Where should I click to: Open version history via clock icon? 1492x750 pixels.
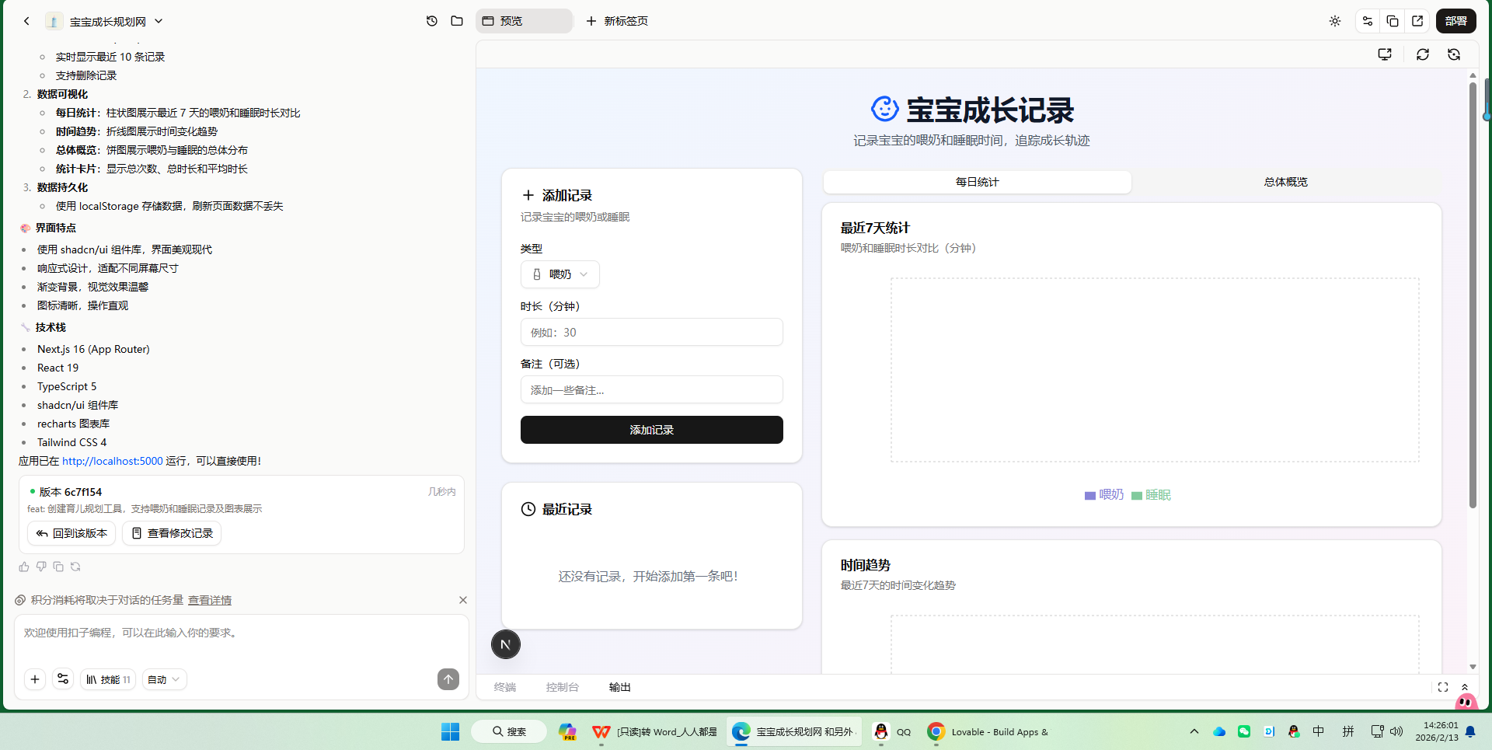pos(432,21)
